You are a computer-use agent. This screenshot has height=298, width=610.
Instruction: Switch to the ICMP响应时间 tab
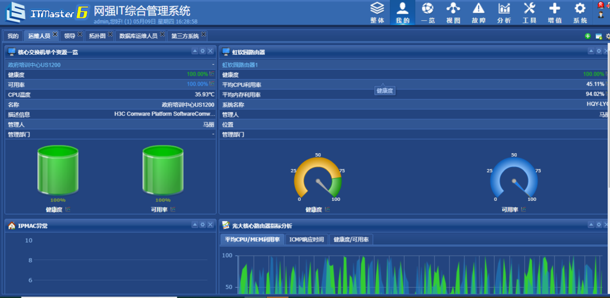point(306,240)
